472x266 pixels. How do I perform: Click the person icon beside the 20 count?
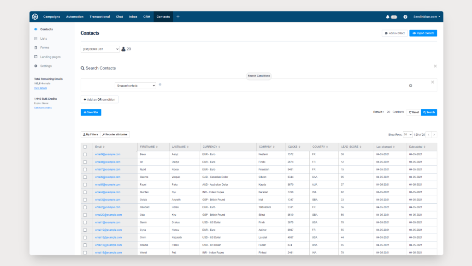coord(124,49)
